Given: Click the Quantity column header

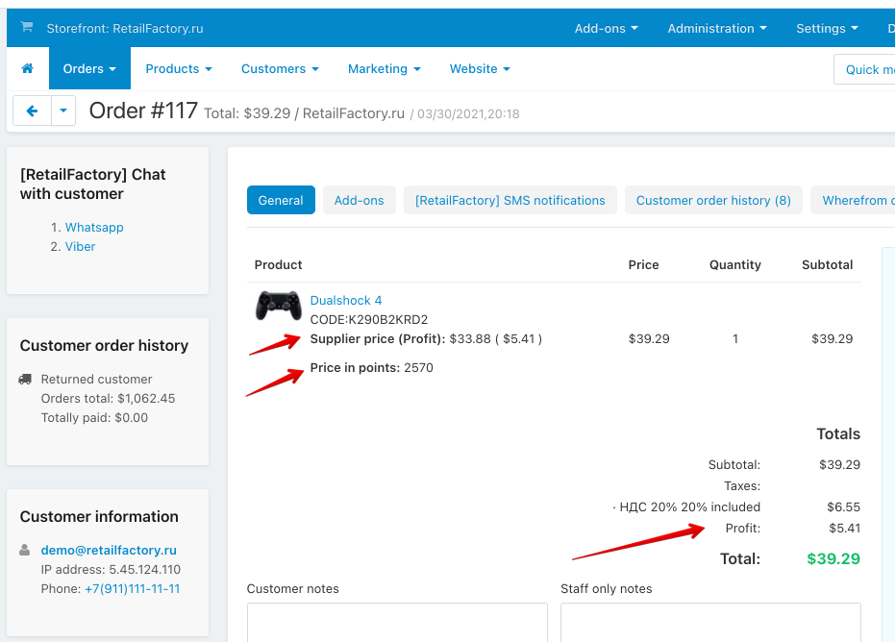Looking at the screenshot, I should [735, 265].
